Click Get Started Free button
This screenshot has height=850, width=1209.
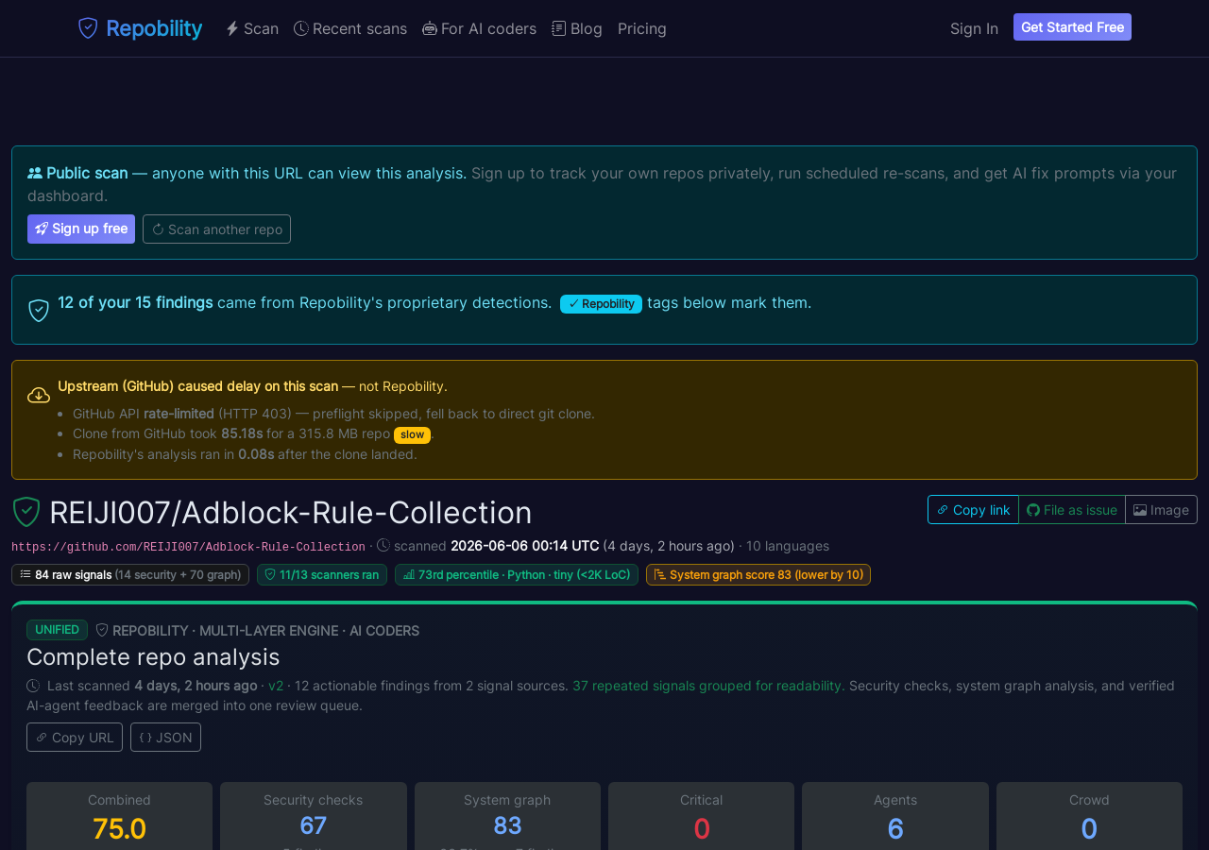(1072, 27)
